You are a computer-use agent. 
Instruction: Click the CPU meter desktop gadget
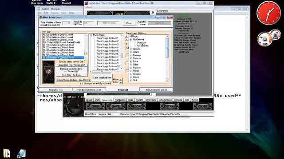coord(265,39)
